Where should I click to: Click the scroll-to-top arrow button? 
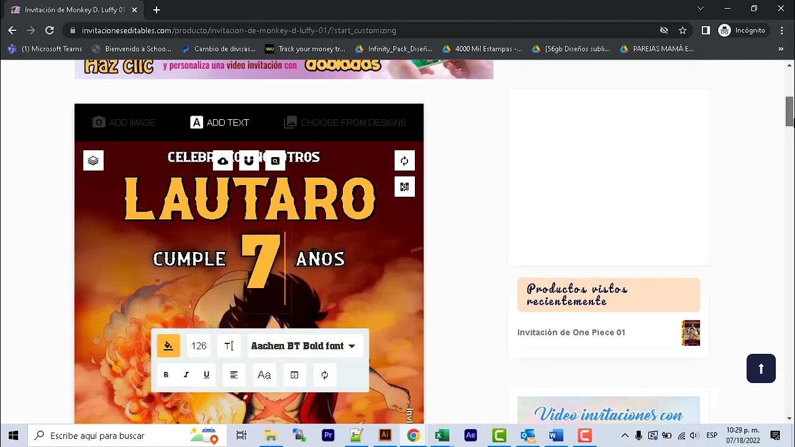(x=761, y=368)
